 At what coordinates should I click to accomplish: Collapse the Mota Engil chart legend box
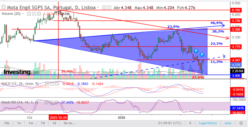4,7
